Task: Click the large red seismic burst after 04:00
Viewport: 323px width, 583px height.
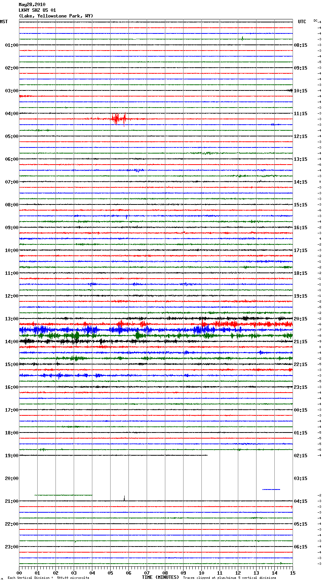Action: point(119,119)
